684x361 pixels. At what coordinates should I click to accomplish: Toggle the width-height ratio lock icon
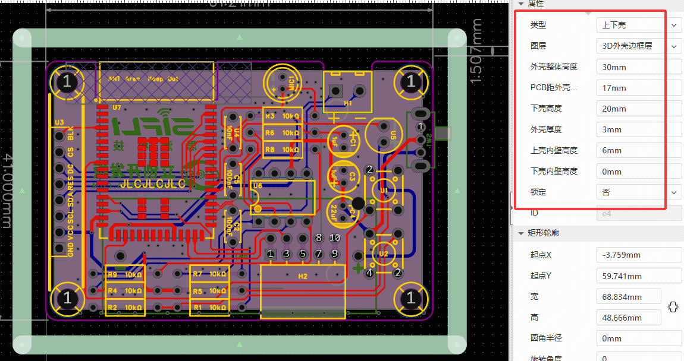pyautogui.click(x=673, y=307)
